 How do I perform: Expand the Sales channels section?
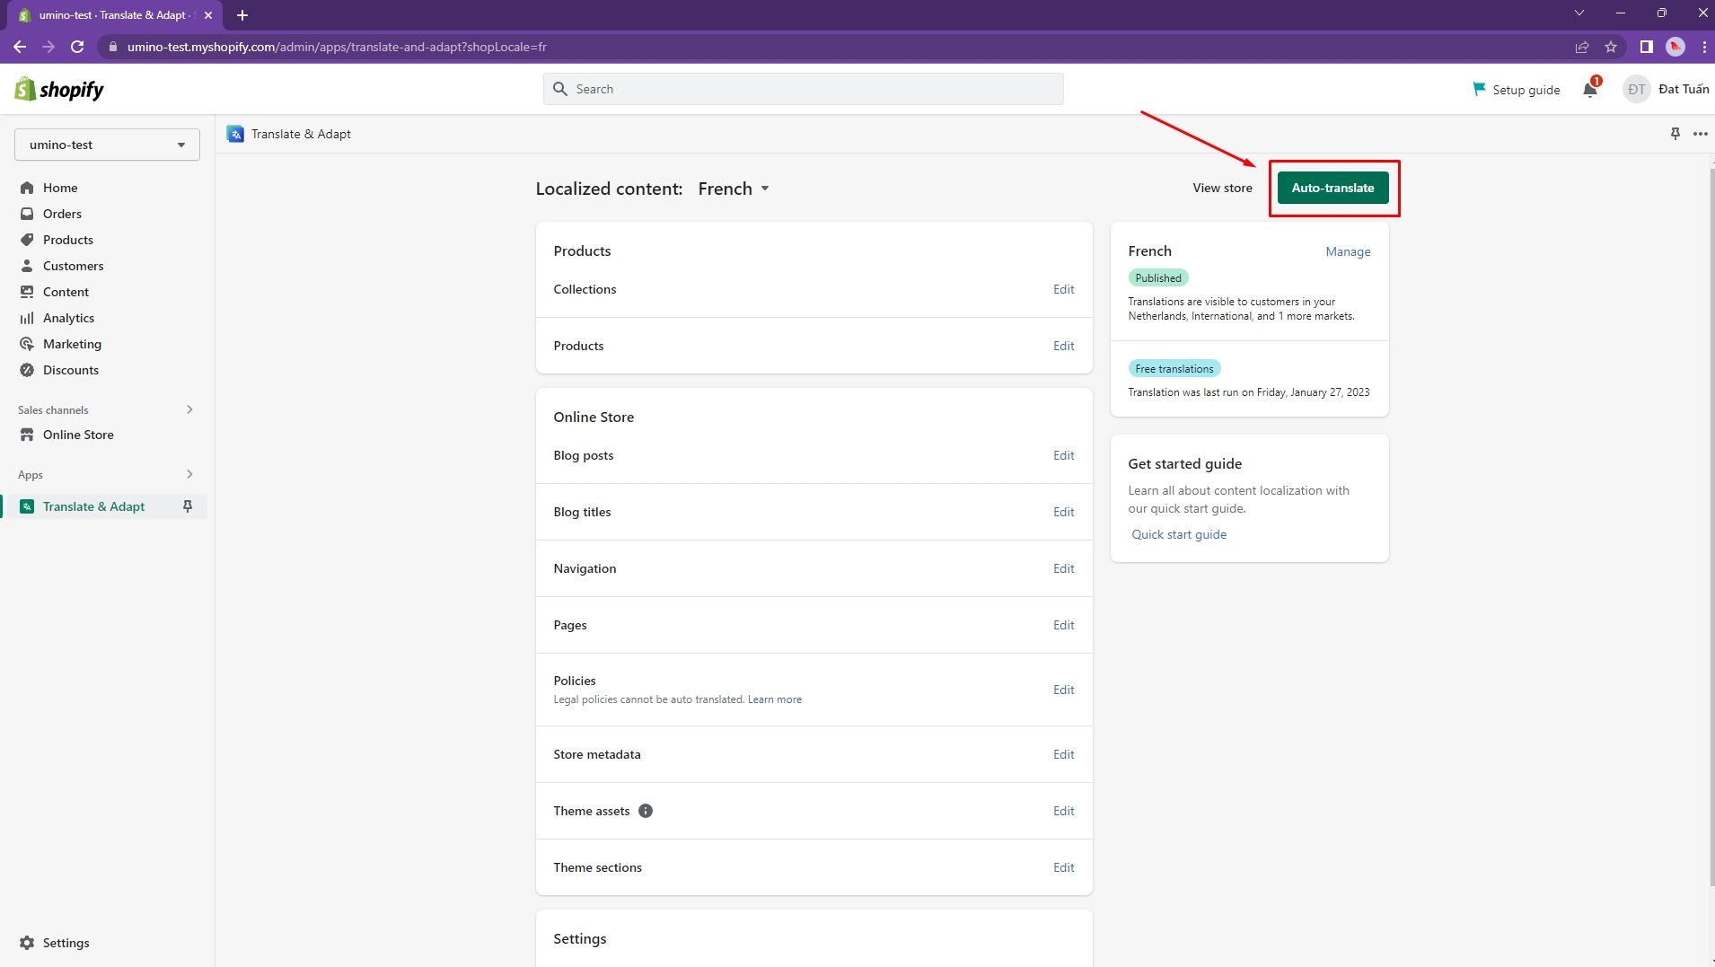[189, 409]
